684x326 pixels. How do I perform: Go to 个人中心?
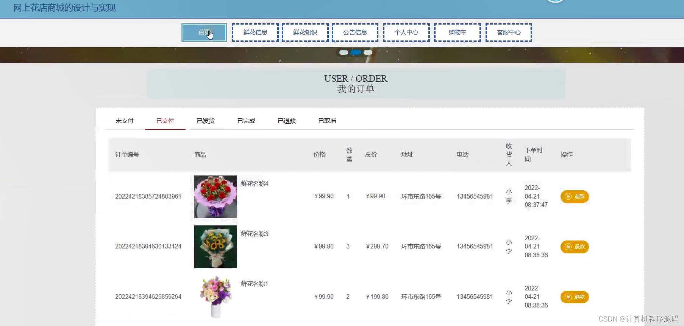tap(406, 33)
